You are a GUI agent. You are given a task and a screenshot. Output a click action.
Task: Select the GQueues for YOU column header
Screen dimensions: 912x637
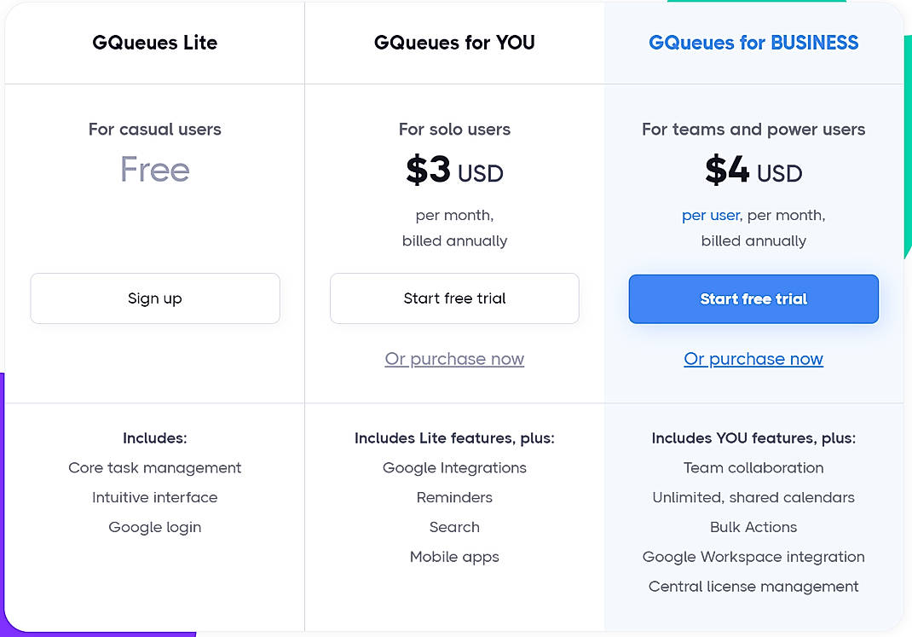pos(454,42)
